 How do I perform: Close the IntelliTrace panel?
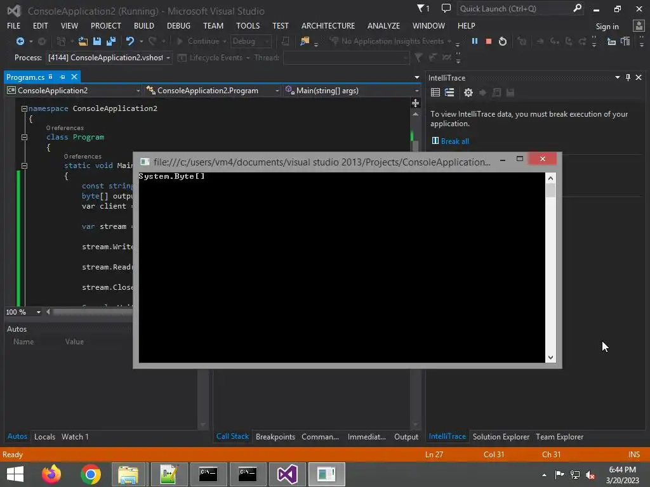tap(639, 77)
